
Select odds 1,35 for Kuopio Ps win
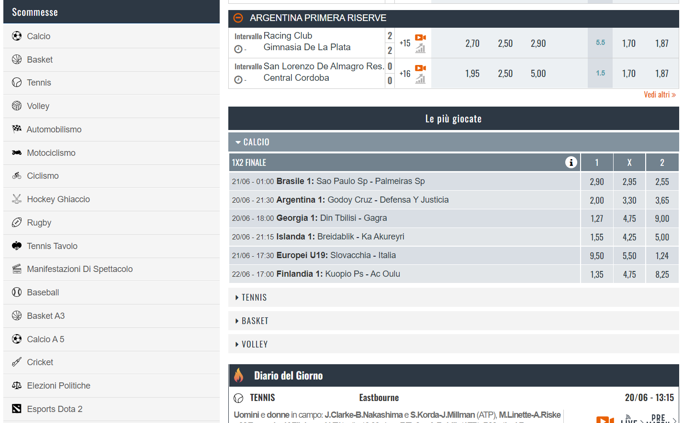tap(597, 274)
